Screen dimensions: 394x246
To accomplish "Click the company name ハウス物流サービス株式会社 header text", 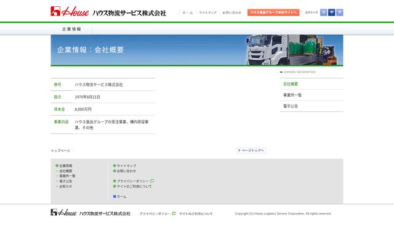I will [x=129, y=13].
